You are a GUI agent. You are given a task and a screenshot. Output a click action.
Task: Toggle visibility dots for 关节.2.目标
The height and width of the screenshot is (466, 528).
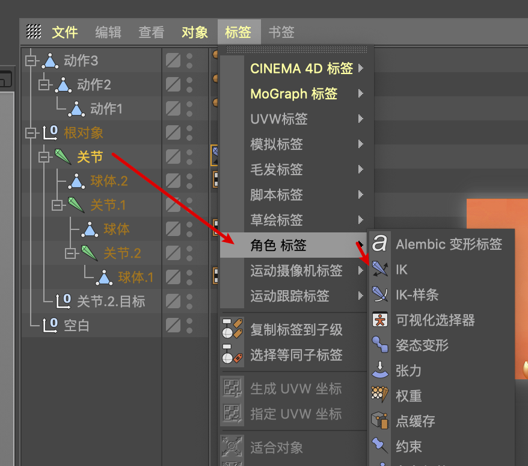(189, 302)
